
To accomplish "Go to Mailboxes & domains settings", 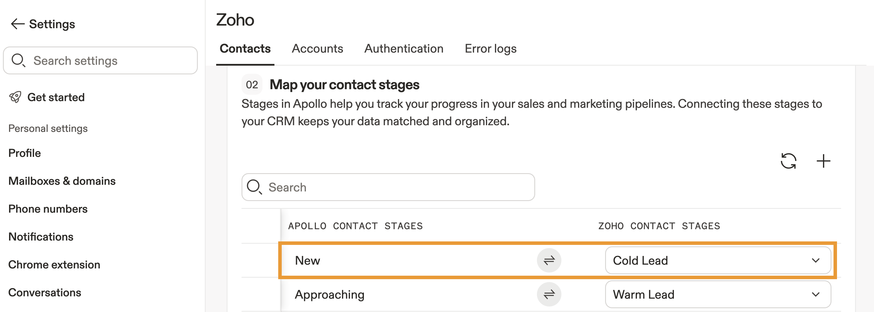I will [62, 181].
